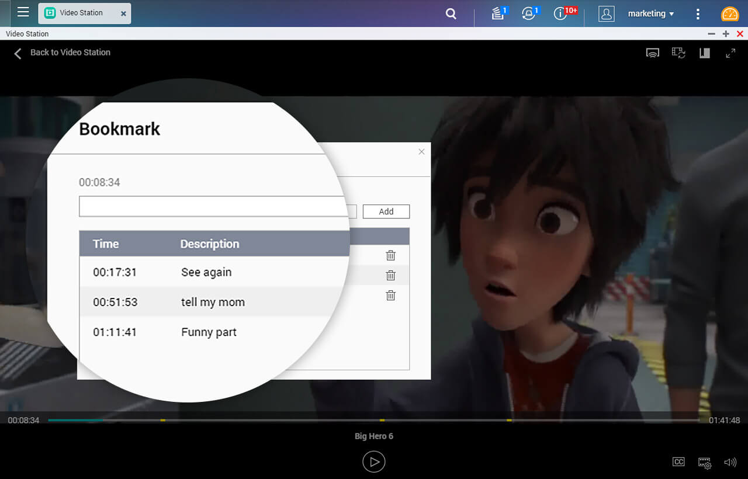The height and width of the screenshot is (479, 748).
Task: Maximize the Video Station window
Action: pyautogui.click(x=726, y=34)
